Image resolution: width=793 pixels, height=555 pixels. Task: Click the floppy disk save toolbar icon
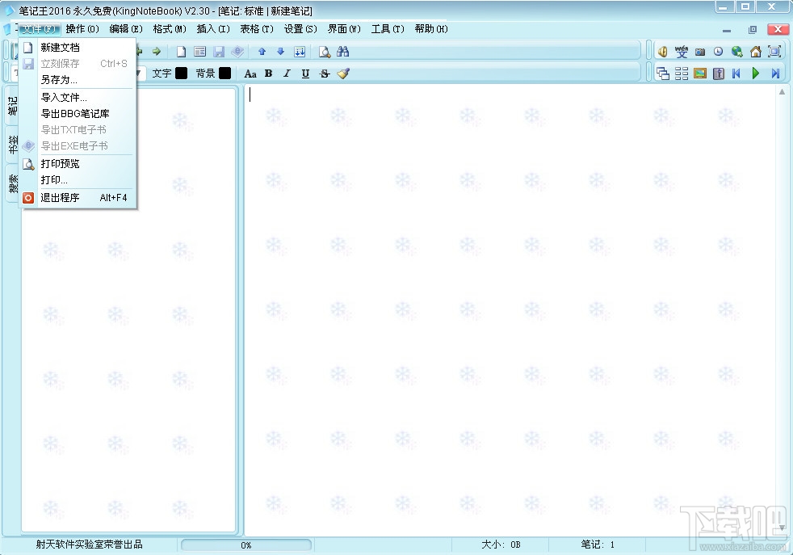point(219,52)
